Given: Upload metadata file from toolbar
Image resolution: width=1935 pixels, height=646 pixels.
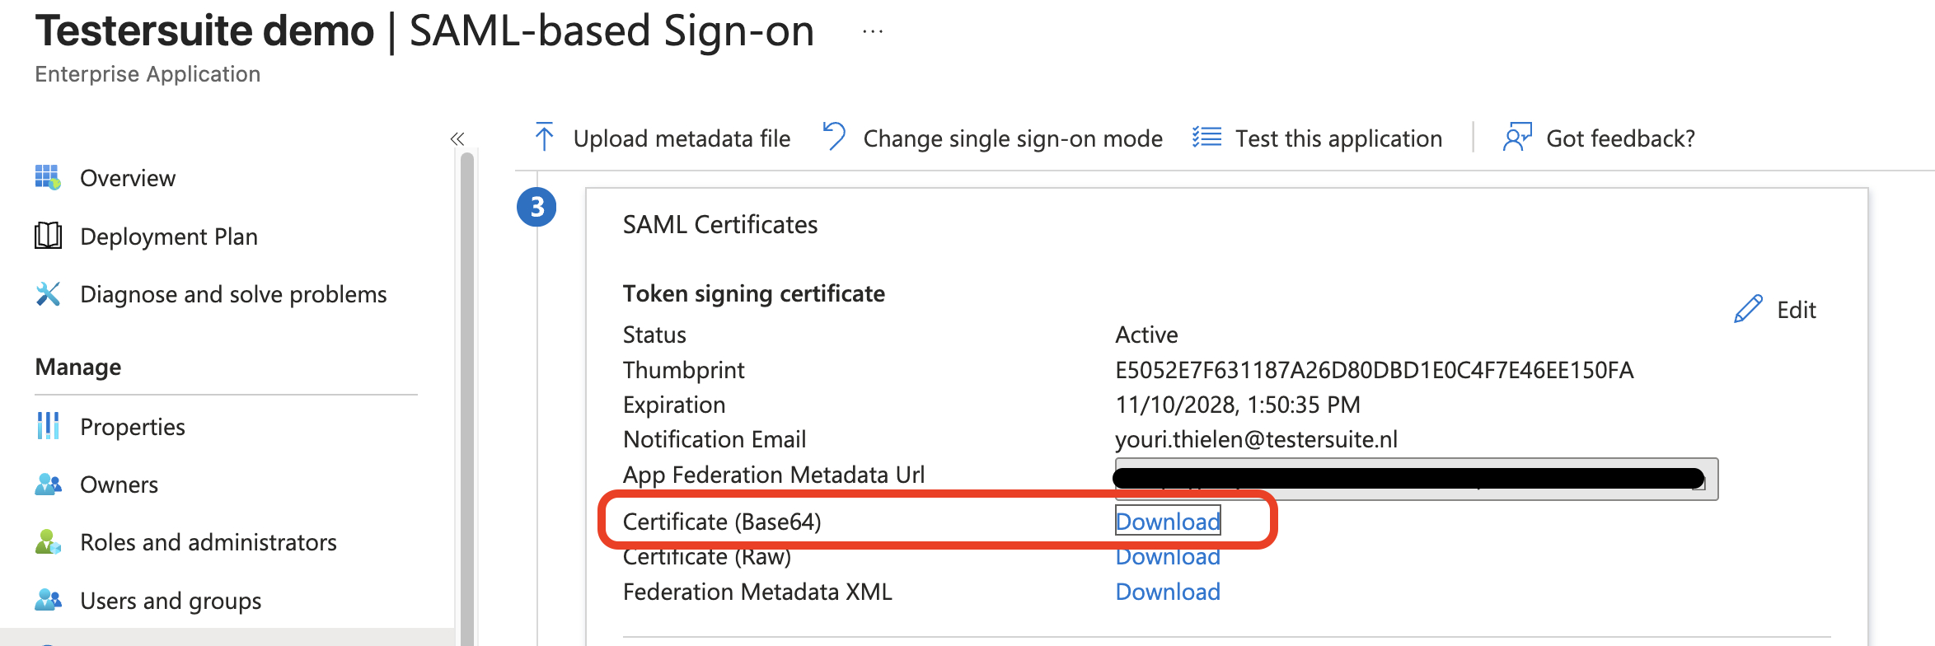Looking at the screenshot, I should [x=663, y=138].
